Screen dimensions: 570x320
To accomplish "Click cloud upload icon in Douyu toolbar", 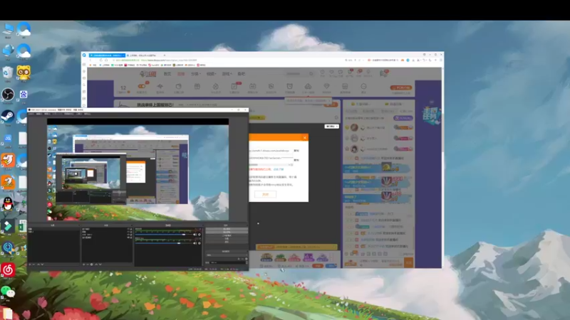I will [308, 86].
